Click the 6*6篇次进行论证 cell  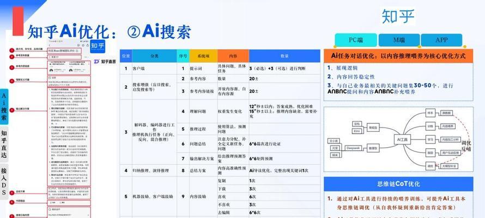tap(284, 144)
